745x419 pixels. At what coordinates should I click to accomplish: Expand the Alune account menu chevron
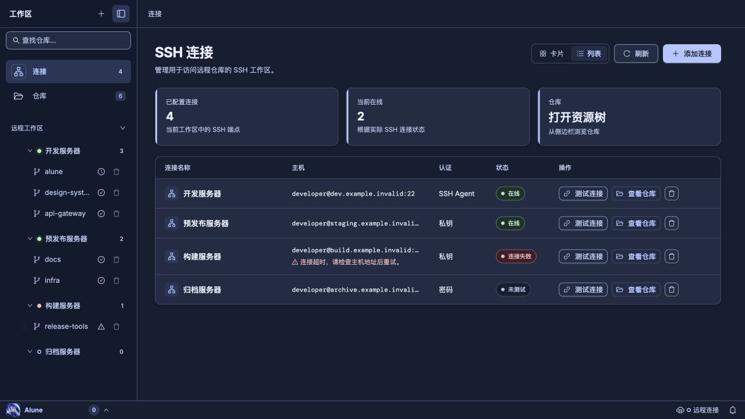(107, 410)
